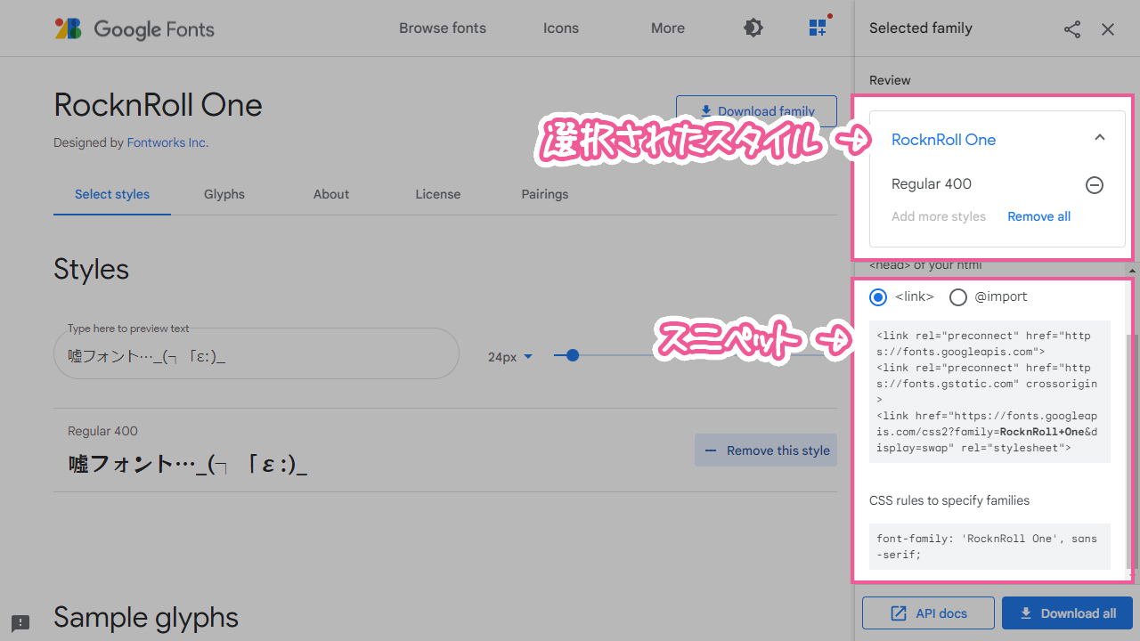Image resolution: width=1140 pixels, height=641 pixels.
Task: Open Browse fonts in the navigation
Action: click(x=443, y=28)
